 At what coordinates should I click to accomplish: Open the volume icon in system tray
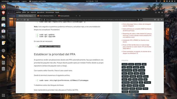coord(170,1)
